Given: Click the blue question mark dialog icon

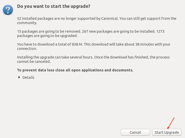Looking at the screenshot, I should click(8, 10).
